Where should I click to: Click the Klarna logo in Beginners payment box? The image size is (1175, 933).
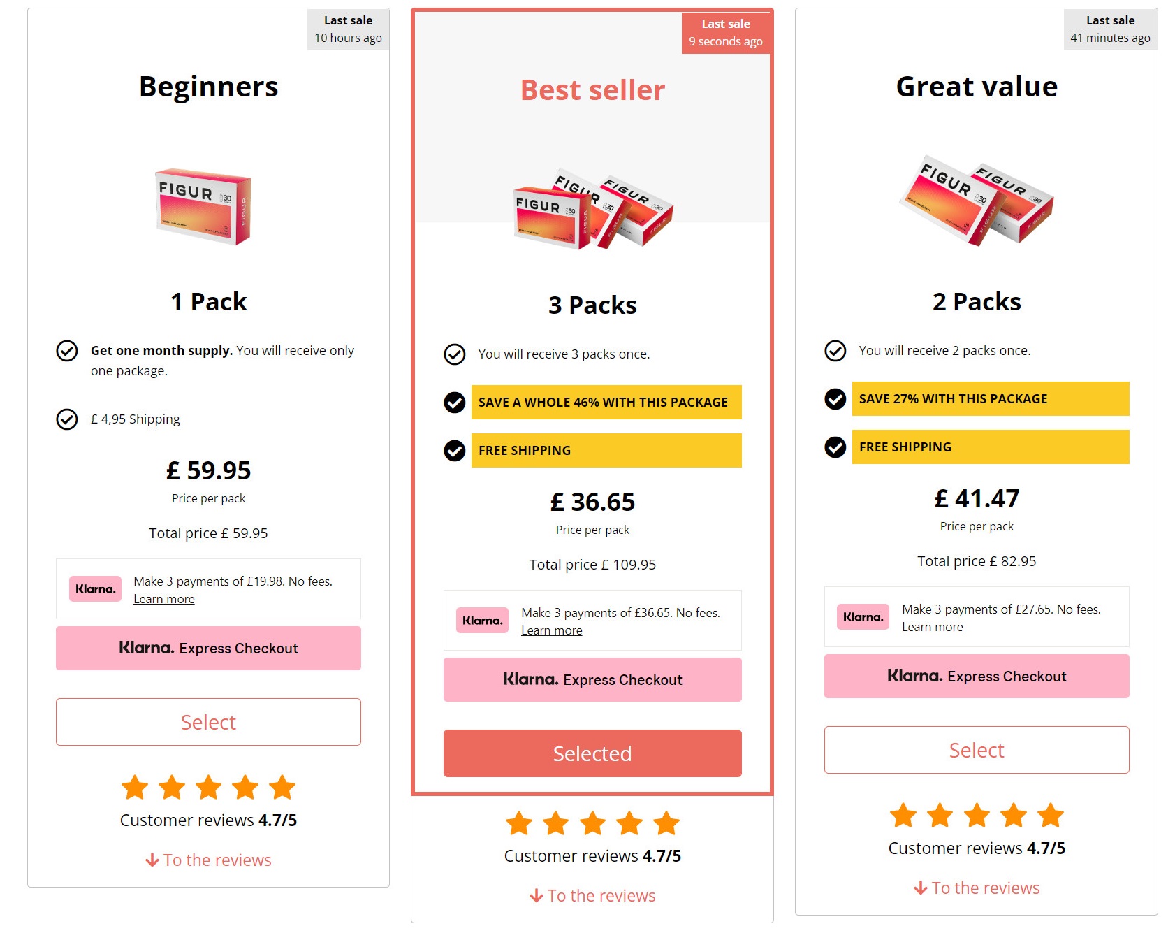click(x=95, y=589)
